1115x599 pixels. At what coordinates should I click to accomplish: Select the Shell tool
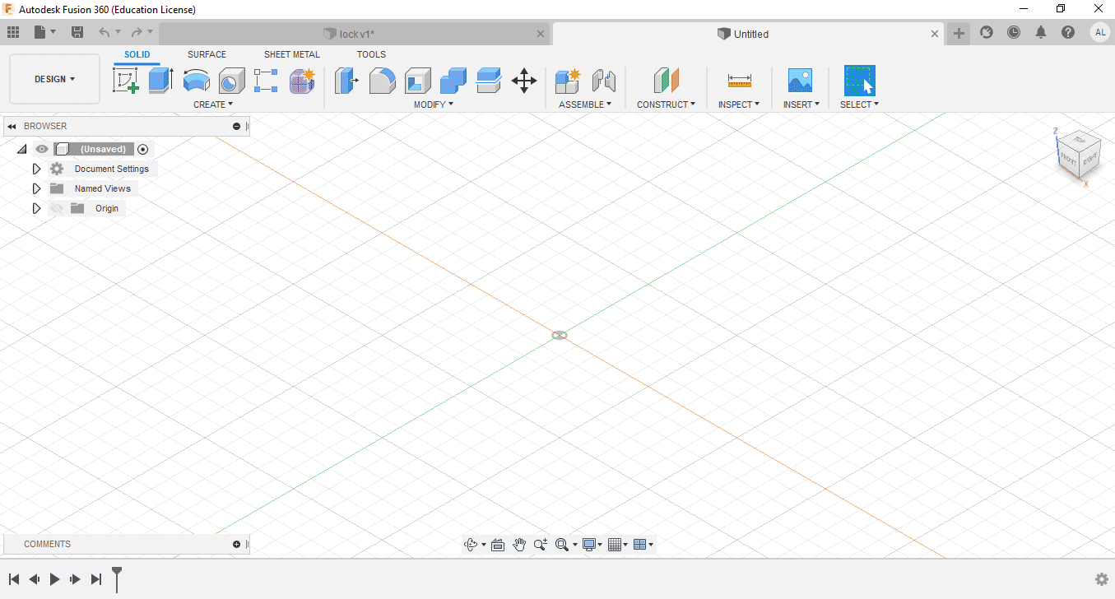(418, 81)
